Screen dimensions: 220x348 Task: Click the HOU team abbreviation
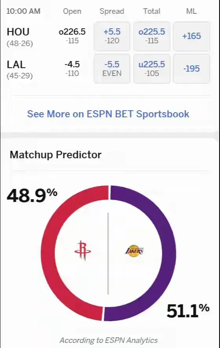18,32
